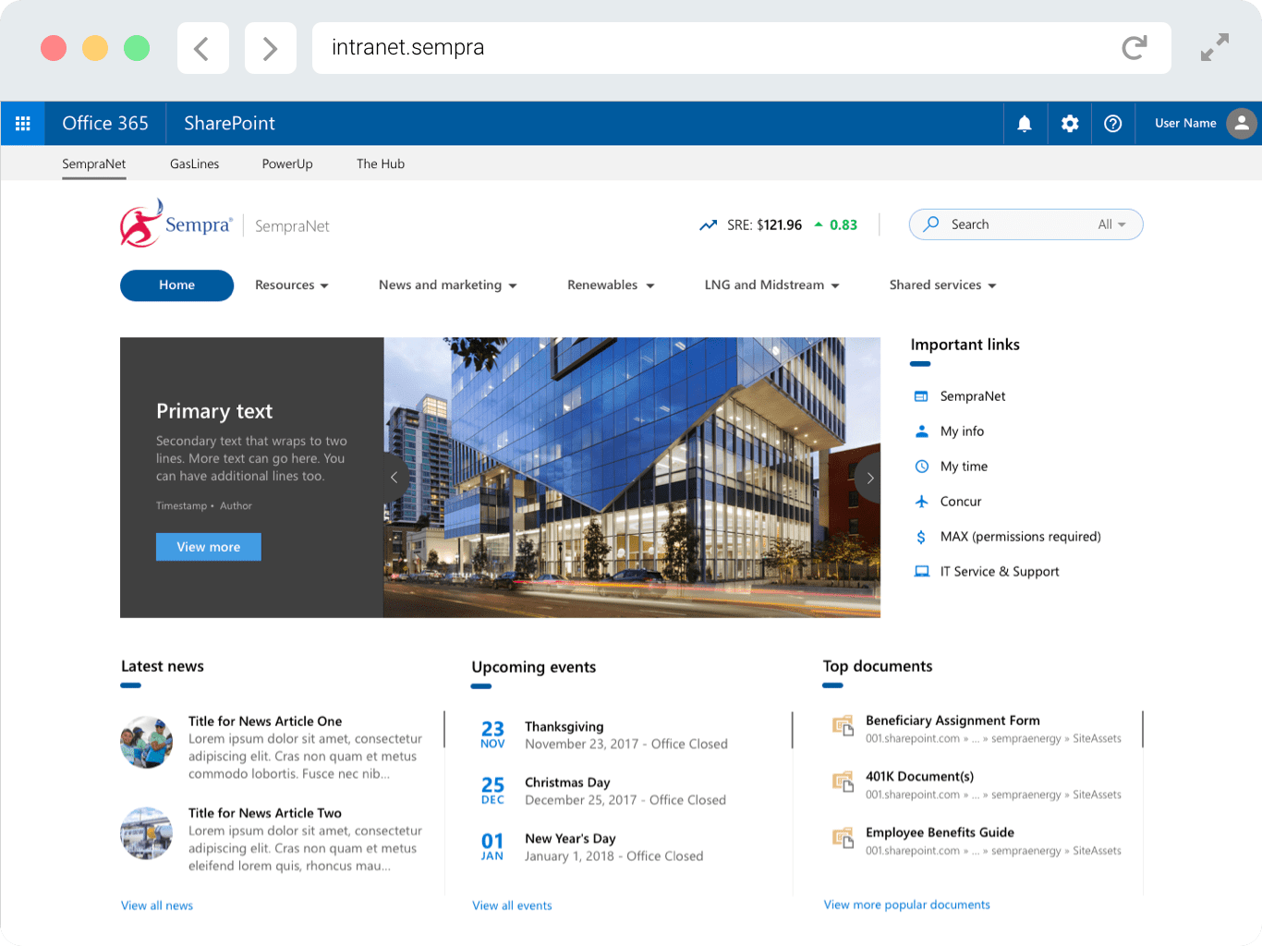Image resolution: width=1262 pixels, height=946 pixels.
Task: Open the SempraNet important link
Action: tap(973, 396)
